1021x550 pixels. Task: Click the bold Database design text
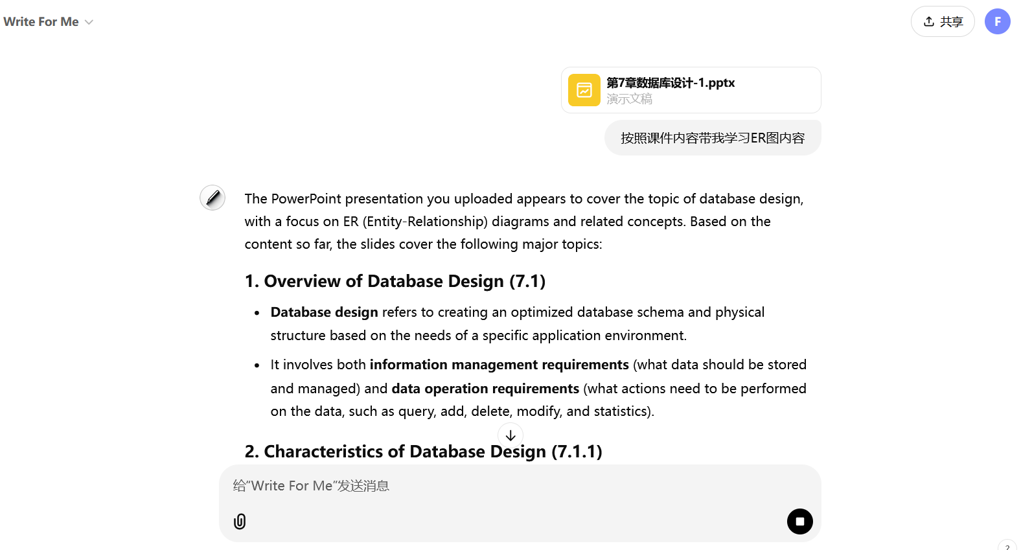click(x=324, y=312)
